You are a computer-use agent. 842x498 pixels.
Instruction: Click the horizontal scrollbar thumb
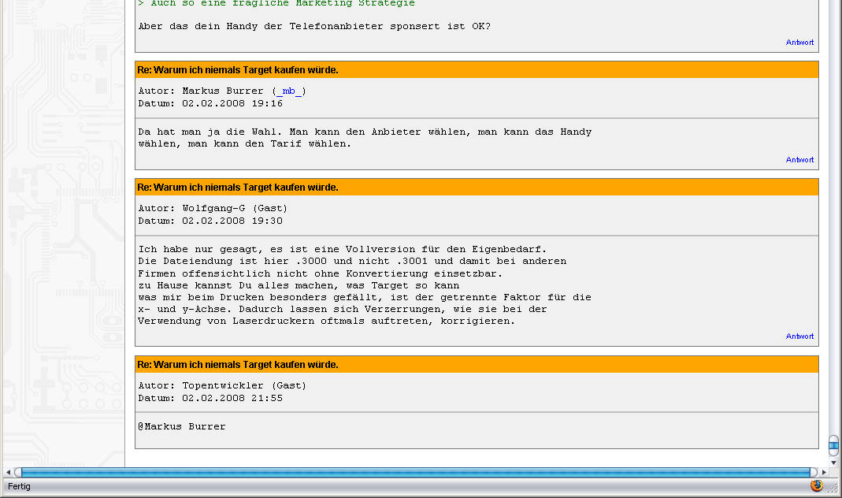pyautogui.click(x=416, y=472)
